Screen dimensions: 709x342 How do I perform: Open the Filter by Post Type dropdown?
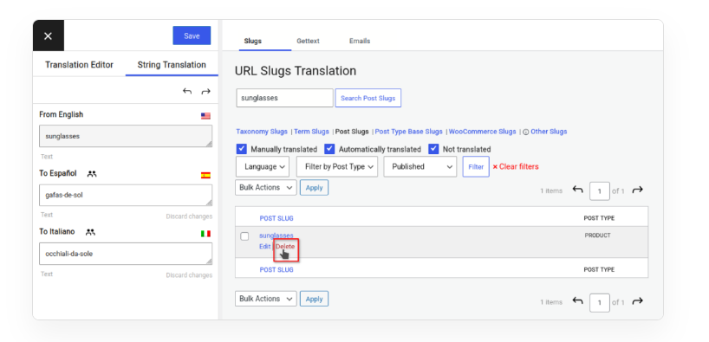pos(337,167)
